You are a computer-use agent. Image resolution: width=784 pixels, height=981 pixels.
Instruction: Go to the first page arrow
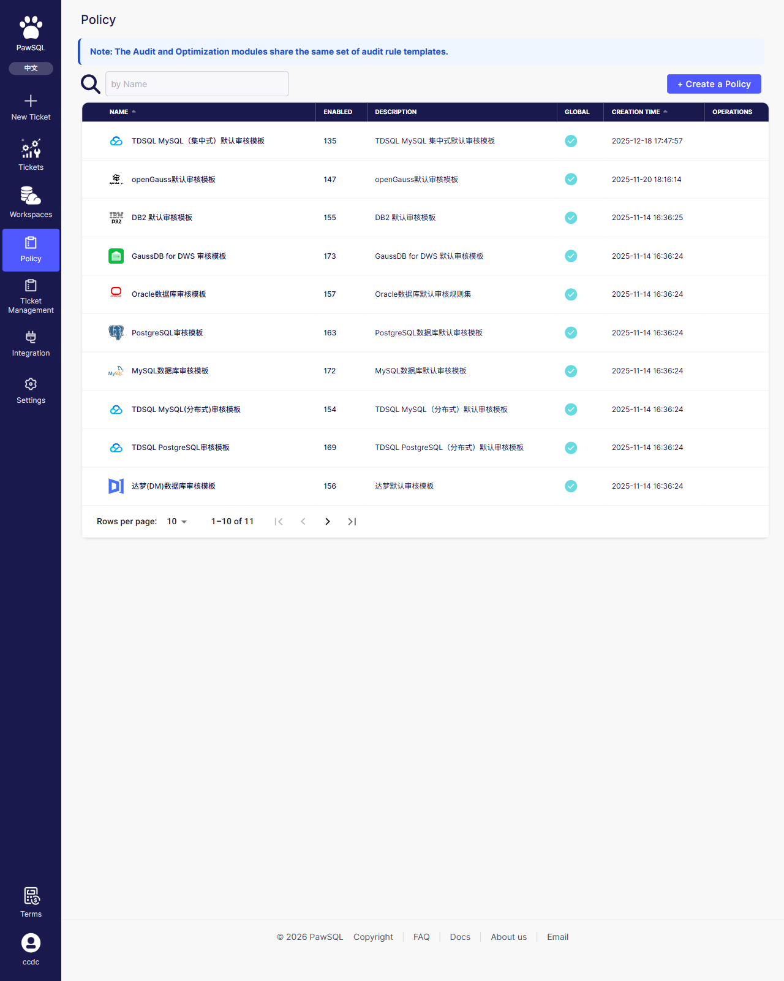(x=279, y=522)
